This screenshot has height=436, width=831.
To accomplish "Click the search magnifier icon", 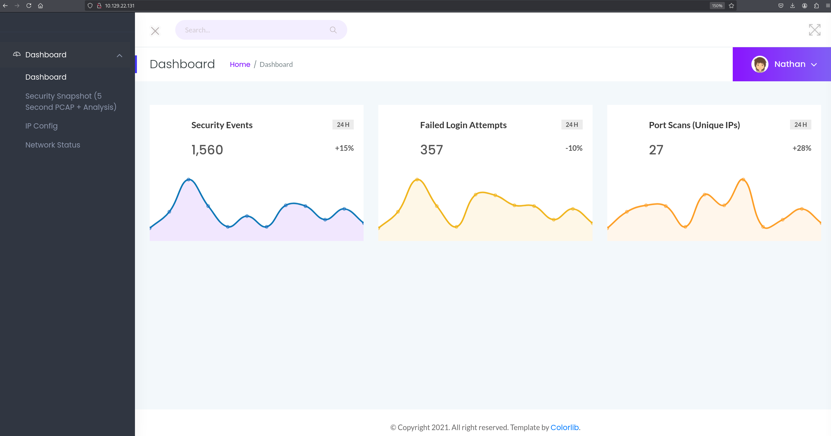I will pos(333,30).
